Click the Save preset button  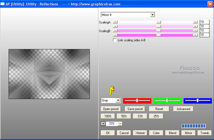tap(135, 109)
